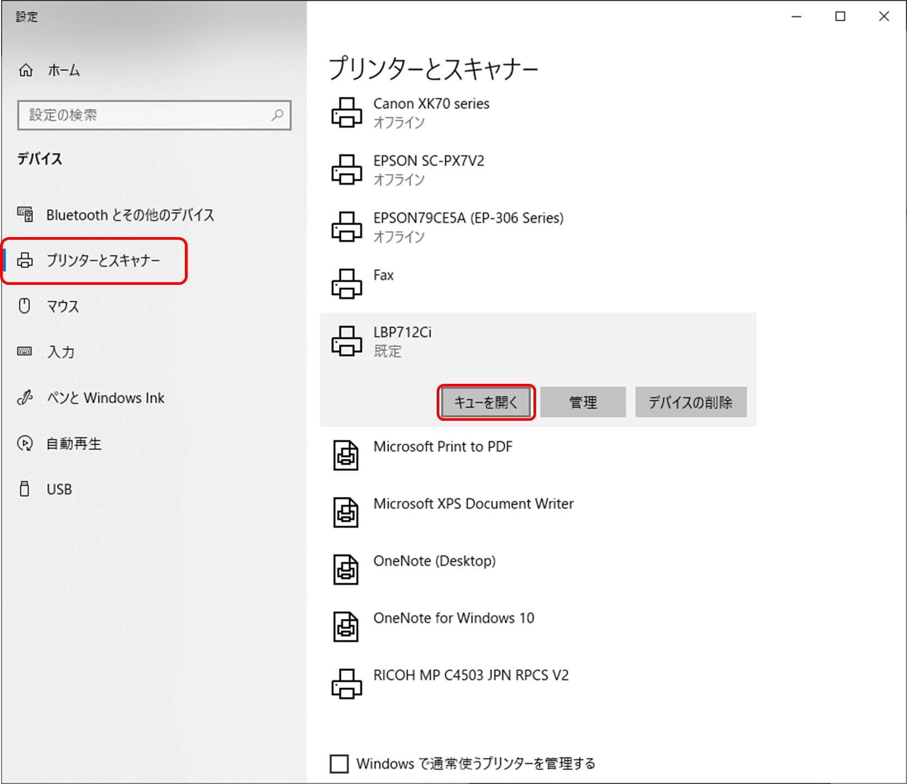Click the search magnifier icon

point(277,115)
